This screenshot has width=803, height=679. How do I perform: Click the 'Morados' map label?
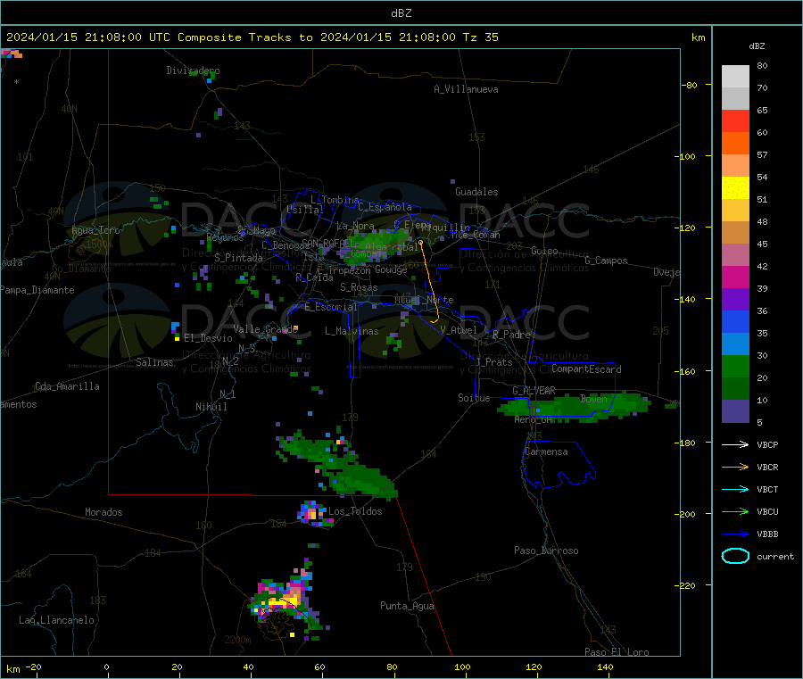tap(103, 512)
